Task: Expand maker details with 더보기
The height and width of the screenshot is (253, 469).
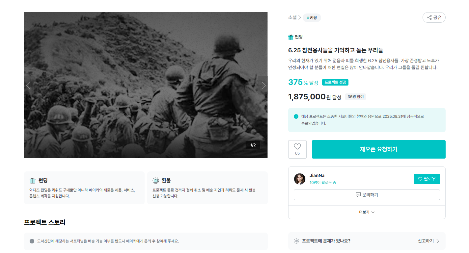Action: (x=367, y=212)
